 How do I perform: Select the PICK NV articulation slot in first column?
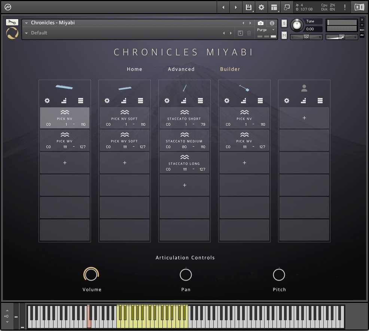(x=65, y=118)
